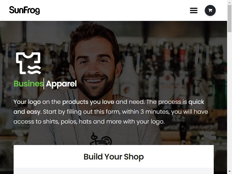Click the "shirts, polos, hats" phrase
Image resolution: width=232 pixels, height=174 pixels.
pyautogui.click(x=67, y=122)
